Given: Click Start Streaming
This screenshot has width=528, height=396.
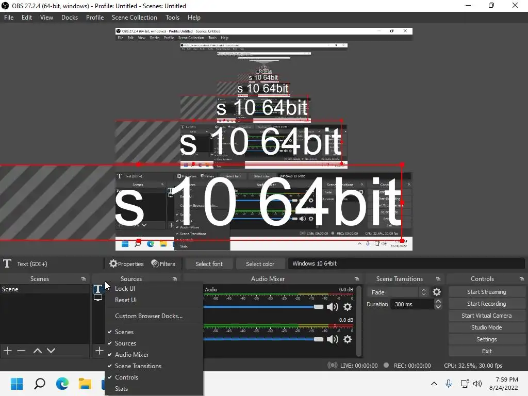Looking at the screenshot, I should point(486,292).
